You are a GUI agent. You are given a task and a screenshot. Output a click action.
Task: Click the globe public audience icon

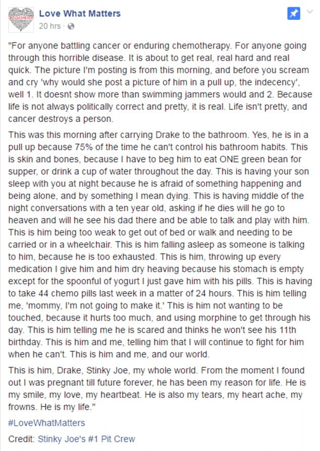70,26
